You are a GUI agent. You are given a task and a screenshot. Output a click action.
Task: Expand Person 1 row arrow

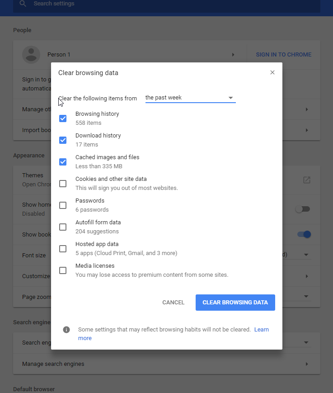(233, 55)
